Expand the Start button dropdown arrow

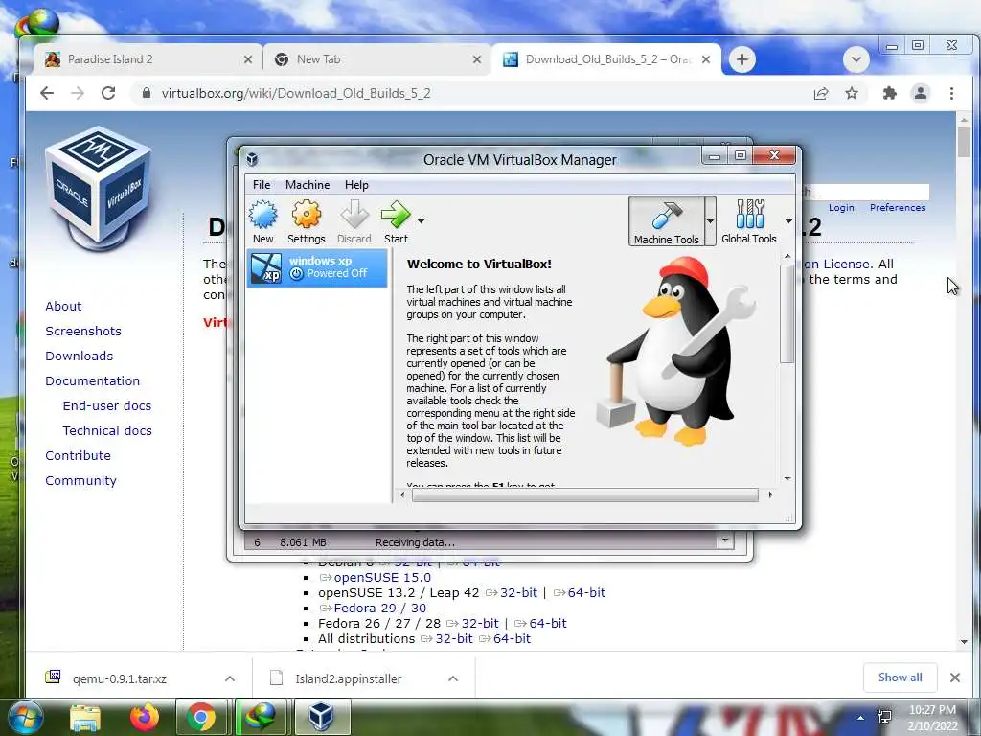422,221
